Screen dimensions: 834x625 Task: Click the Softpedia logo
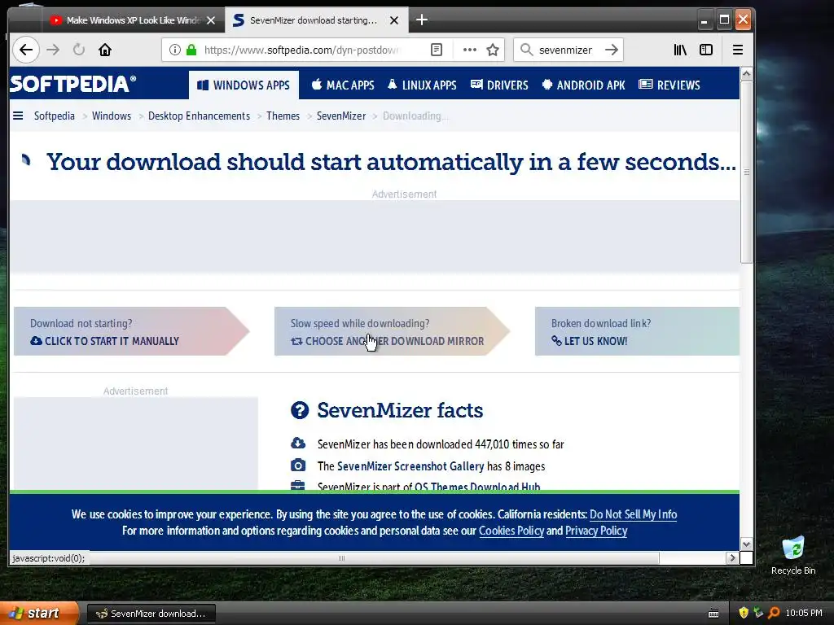(x=72, y=84)
